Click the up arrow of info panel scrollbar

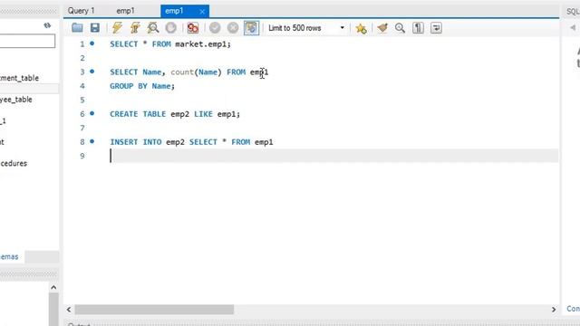tap(53, 287)
